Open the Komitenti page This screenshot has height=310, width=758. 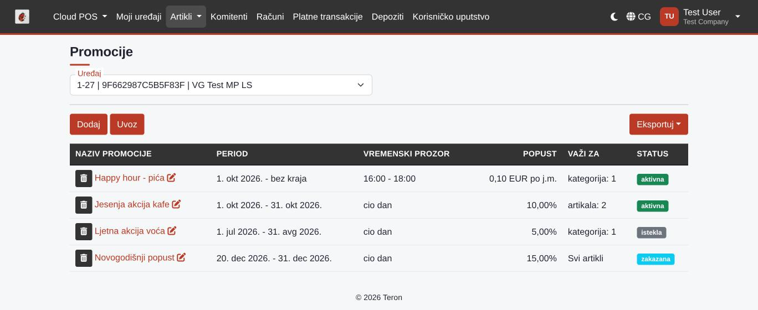(x=229, y=17)
